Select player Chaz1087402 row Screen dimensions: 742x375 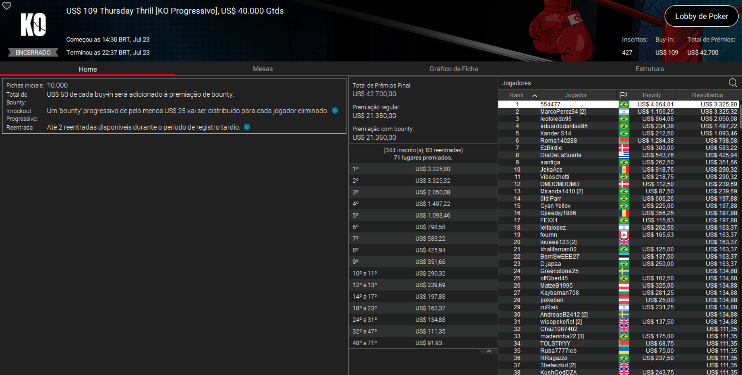pyautogui.click(x=618, y=329)
